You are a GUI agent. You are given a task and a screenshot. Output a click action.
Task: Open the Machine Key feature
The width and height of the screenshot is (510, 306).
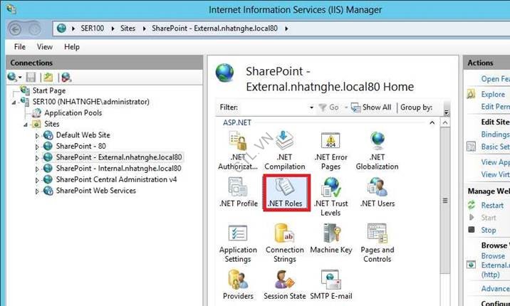tap(331, 239)
